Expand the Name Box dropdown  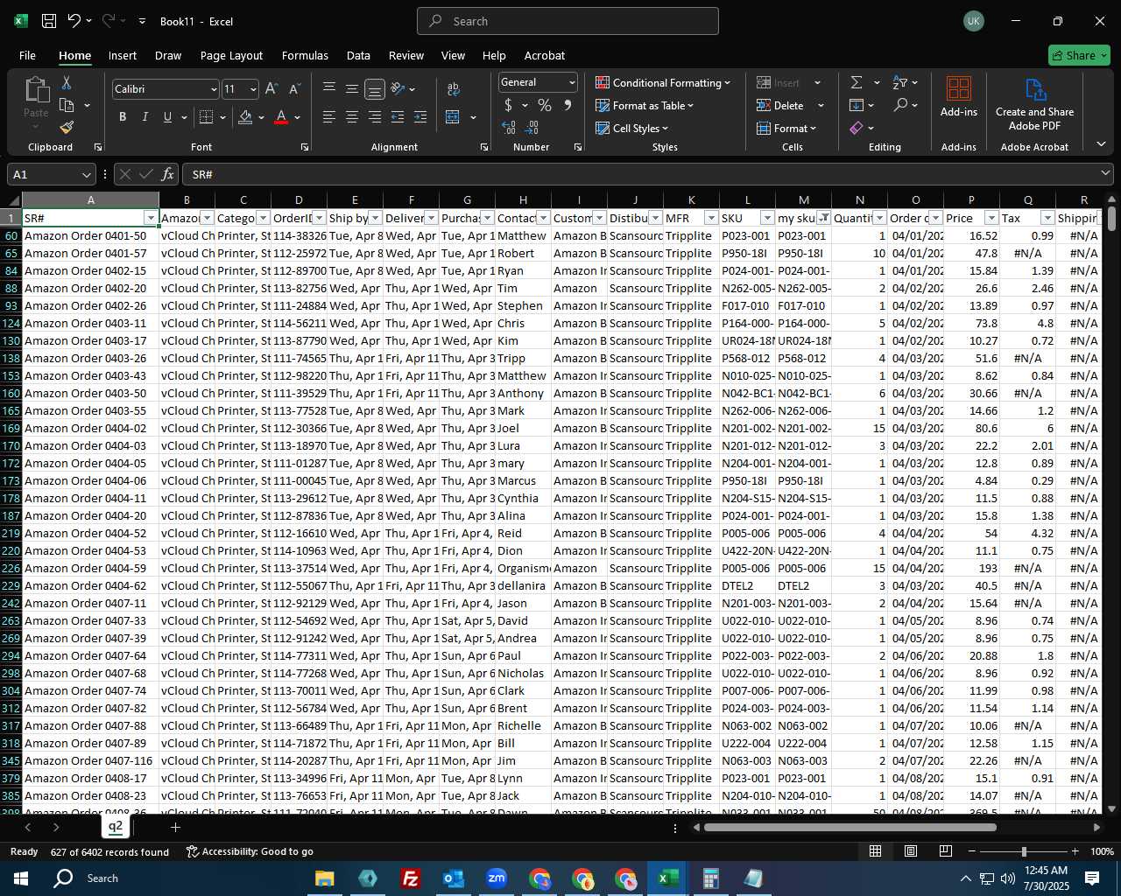(86, 175)
